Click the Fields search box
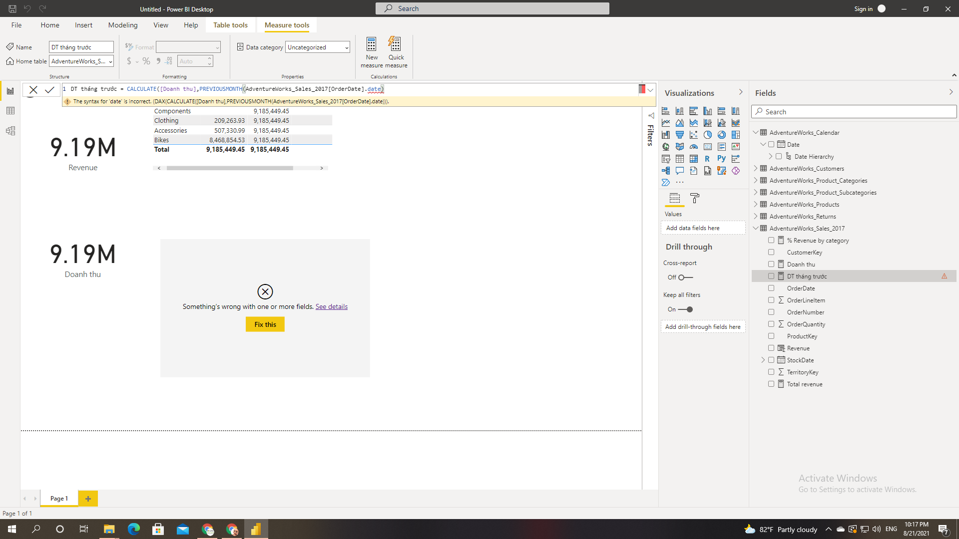 coord(854,112)
